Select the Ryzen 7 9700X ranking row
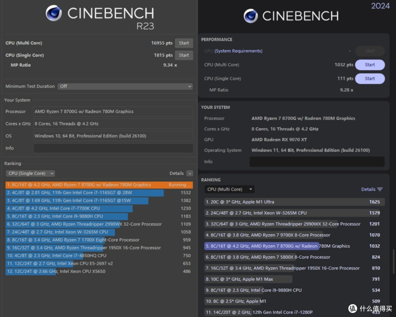The image size is (396, 317). (294, 235)
